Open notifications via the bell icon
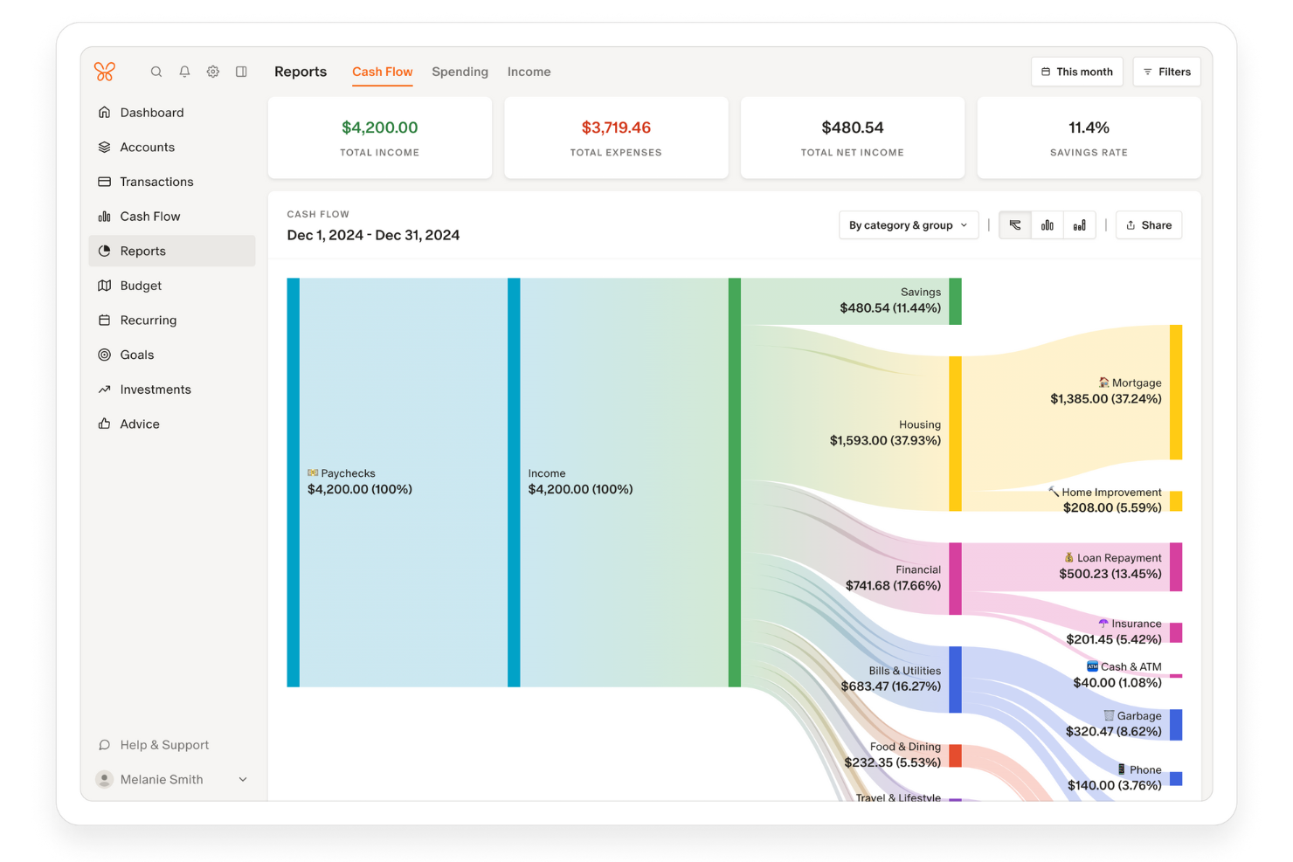The height and width of the screenshot is (862, 1293). click(184, 72)
